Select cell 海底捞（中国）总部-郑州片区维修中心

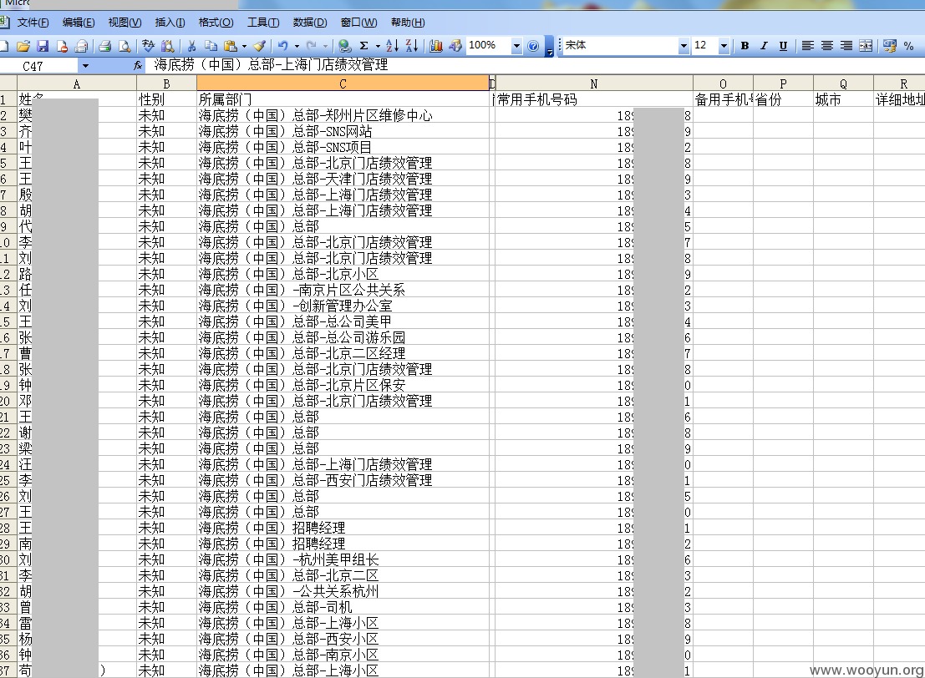point(343,115)
